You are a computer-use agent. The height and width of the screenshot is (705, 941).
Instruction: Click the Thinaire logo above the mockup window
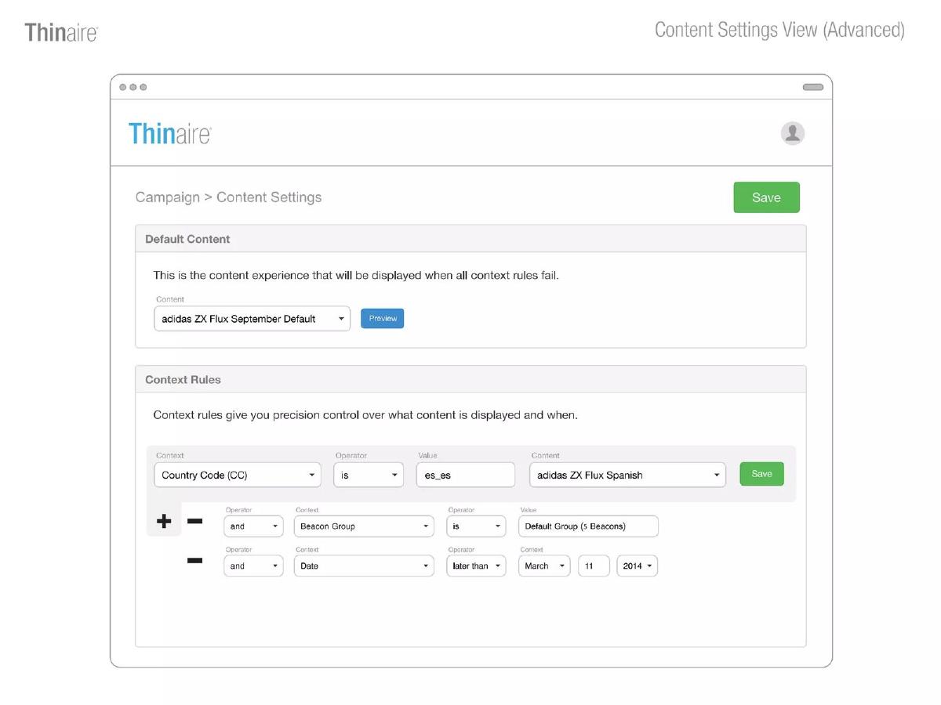(61, 32)
